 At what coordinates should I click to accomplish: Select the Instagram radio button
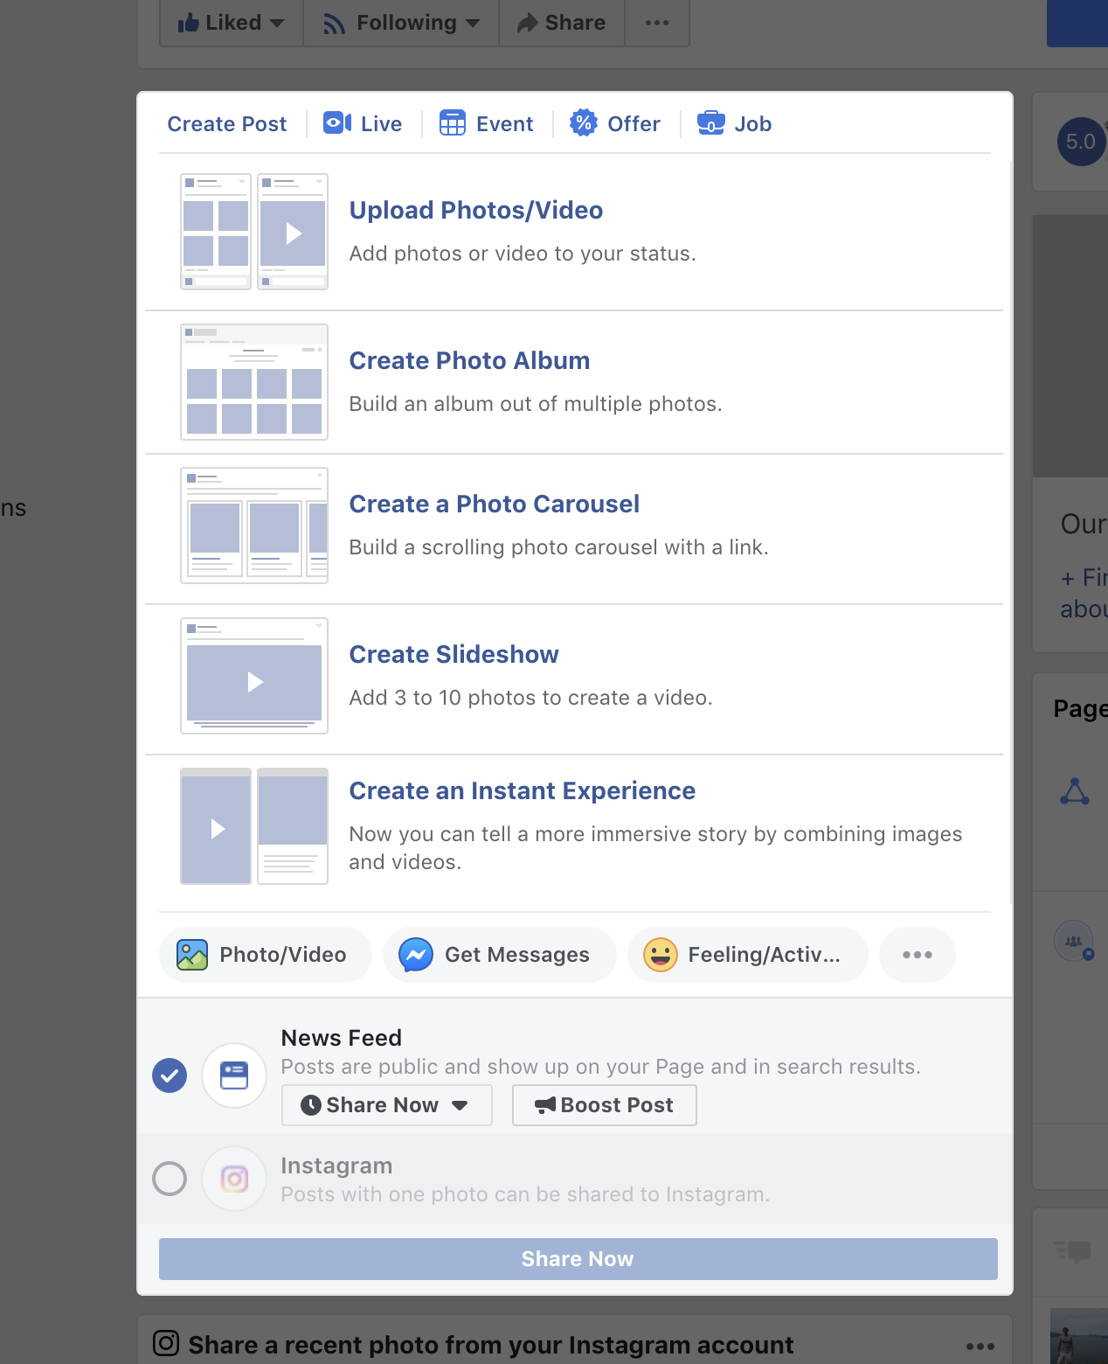[170, 1179]
